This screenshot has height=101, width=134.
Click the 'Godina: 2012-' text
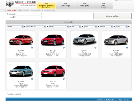pyautogui.click(x=21, y=54)
